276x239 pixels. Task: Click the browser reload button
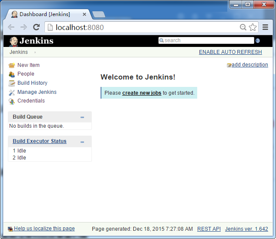coord(37,27)
